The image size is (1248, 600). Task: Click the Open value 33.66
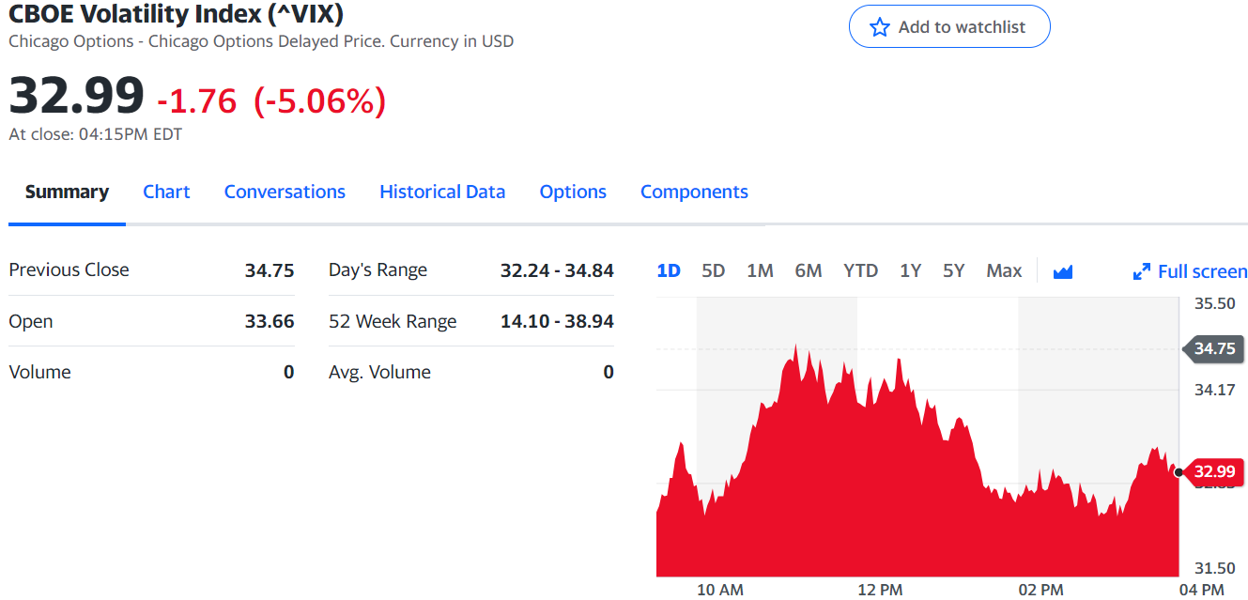(270, 321)
